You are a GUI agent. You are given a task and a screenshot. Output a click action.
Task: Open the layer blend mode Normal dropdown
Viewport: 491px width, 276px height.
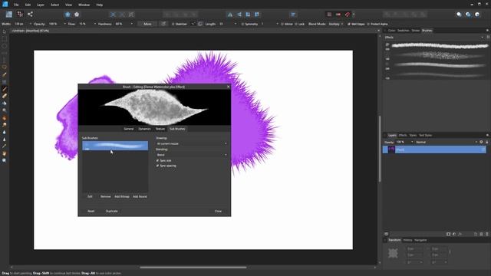coord(447,142)
